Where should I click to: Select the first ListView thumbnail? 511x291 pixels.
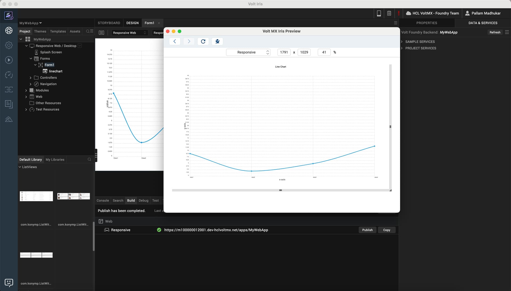point(36,196)
